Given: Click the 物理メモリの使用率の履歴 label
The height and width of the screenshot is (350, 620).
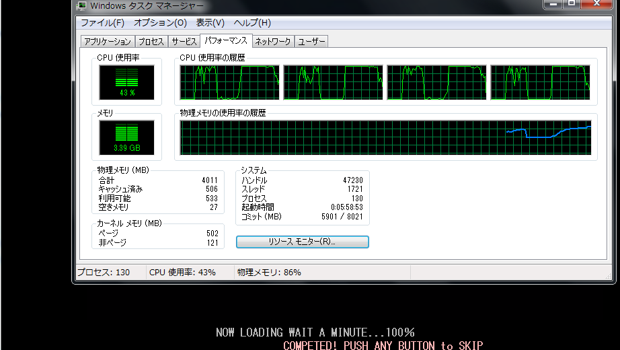Looking at the screenshot, I should [x=223, y=113].
